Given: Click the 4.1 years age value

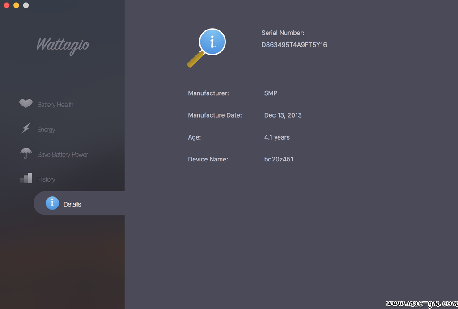Looking at the screenshot, I should (277, 137).
